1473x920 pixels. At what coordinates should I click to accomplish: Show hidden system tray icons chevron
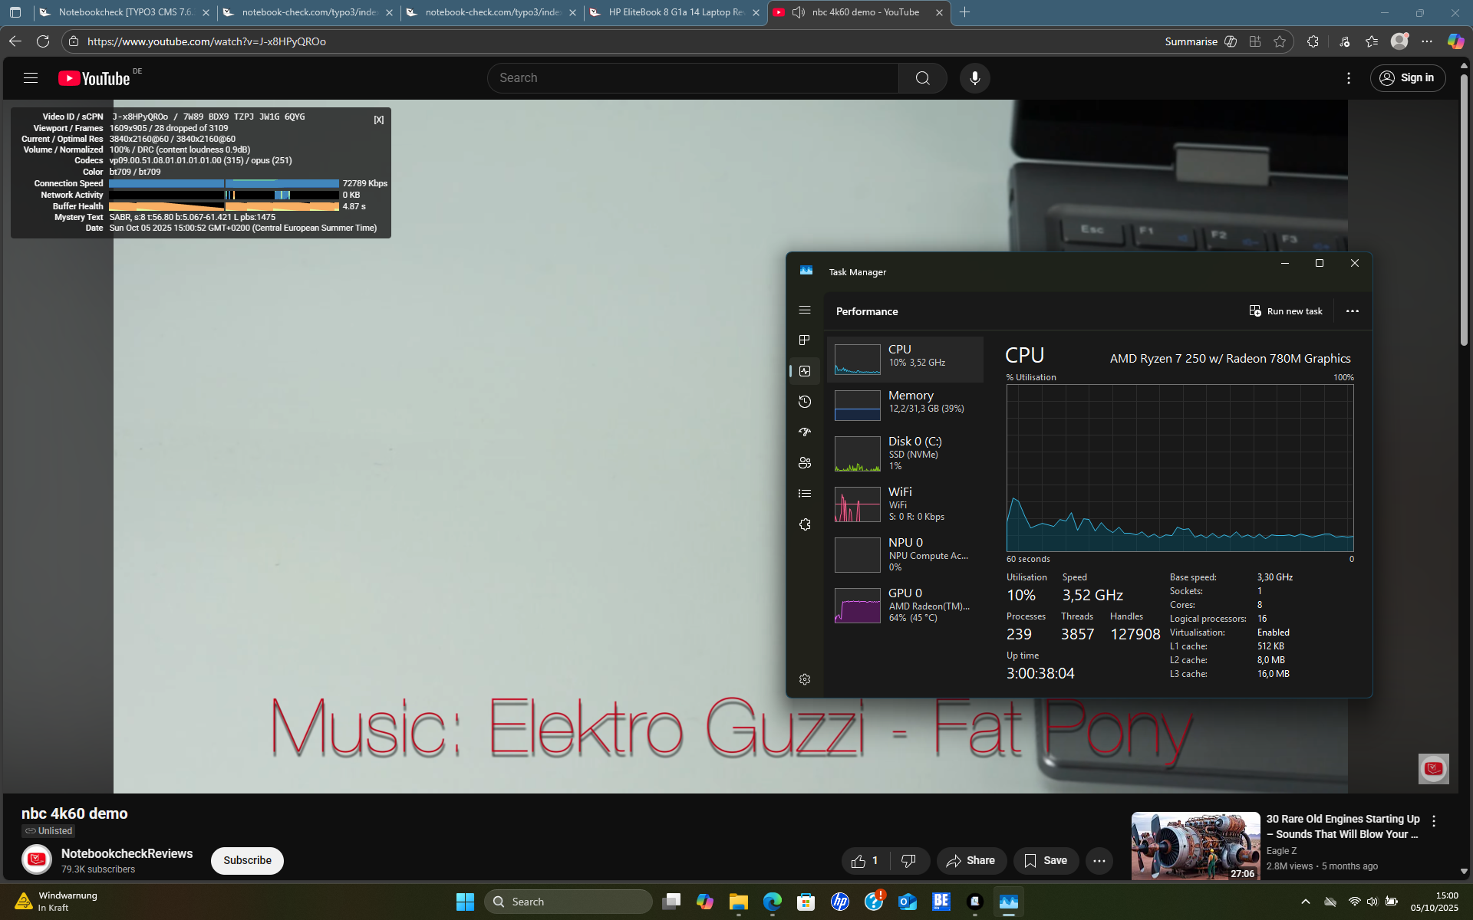[1305, 902]
